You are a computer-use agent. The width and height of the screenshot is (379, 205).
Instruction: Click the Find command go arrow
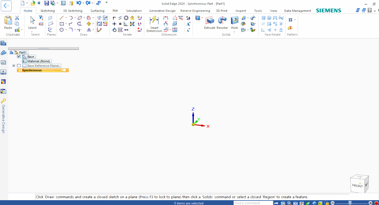276,203
